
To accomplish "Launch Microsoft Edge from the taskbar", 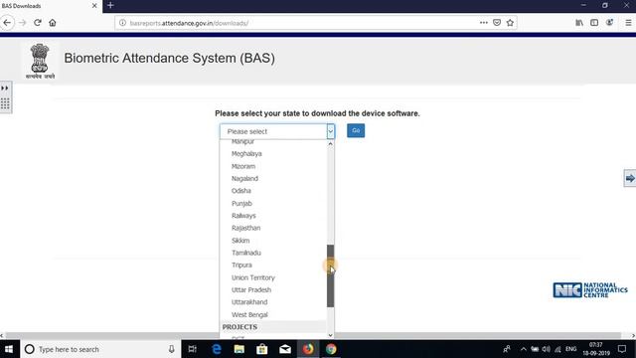I will [x=217, y=349].
